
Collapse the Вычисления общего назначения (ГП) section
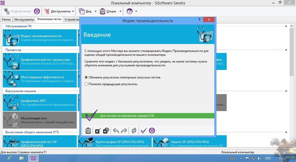point(286,132)
